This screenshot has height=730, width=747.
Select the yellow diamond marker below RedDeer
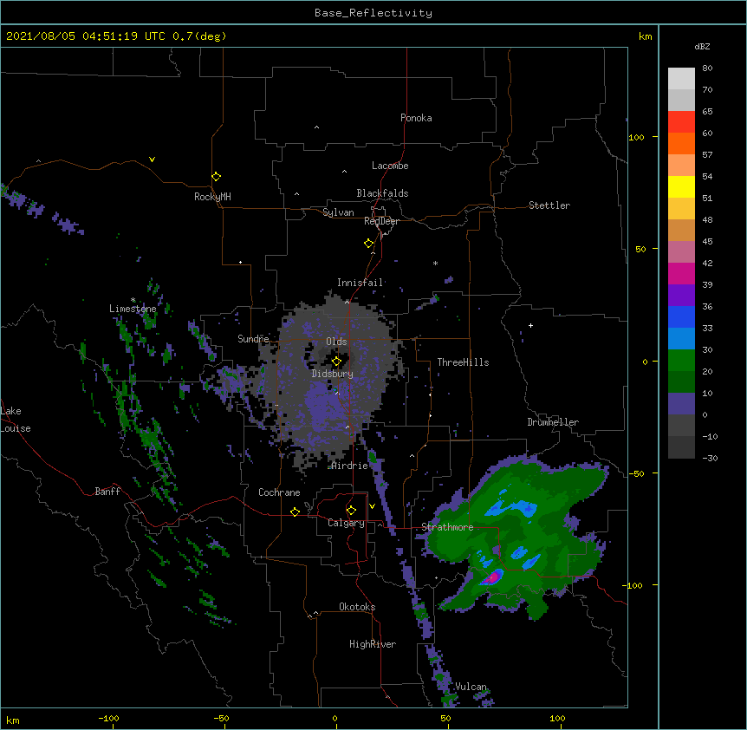(x=368, y=244)
